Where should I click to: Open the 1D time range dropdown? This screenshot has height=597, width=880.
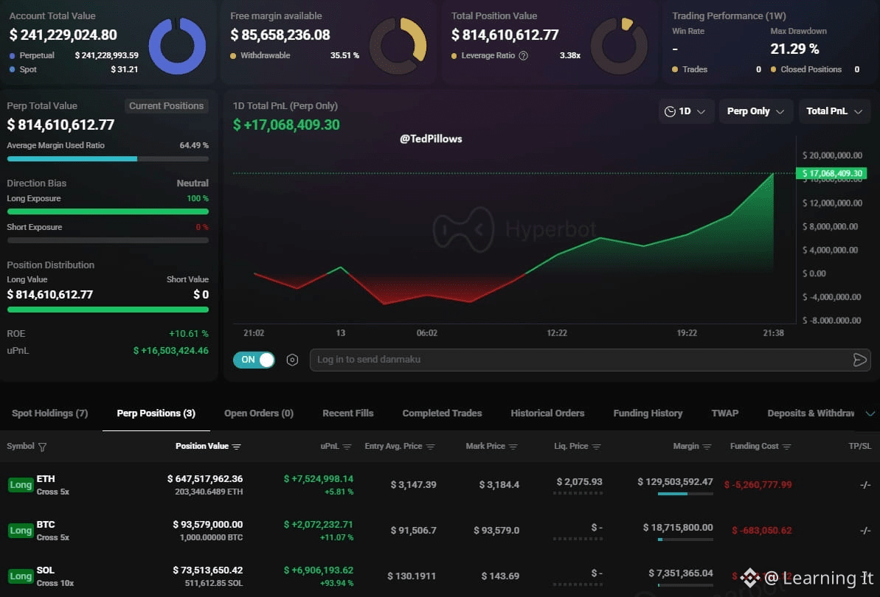pyautogui.click(x=686, y=111)
